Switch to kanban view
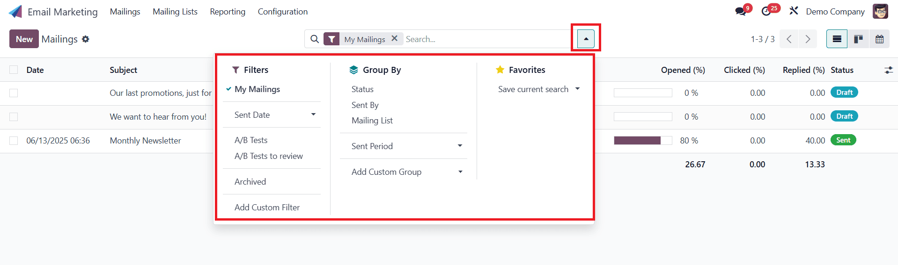The image size is (898, 265). tap(858, 39)
